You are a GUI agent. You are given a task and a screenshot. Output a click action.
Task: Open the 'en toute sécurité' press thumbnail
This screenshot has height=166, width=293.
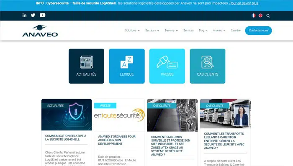119,115
